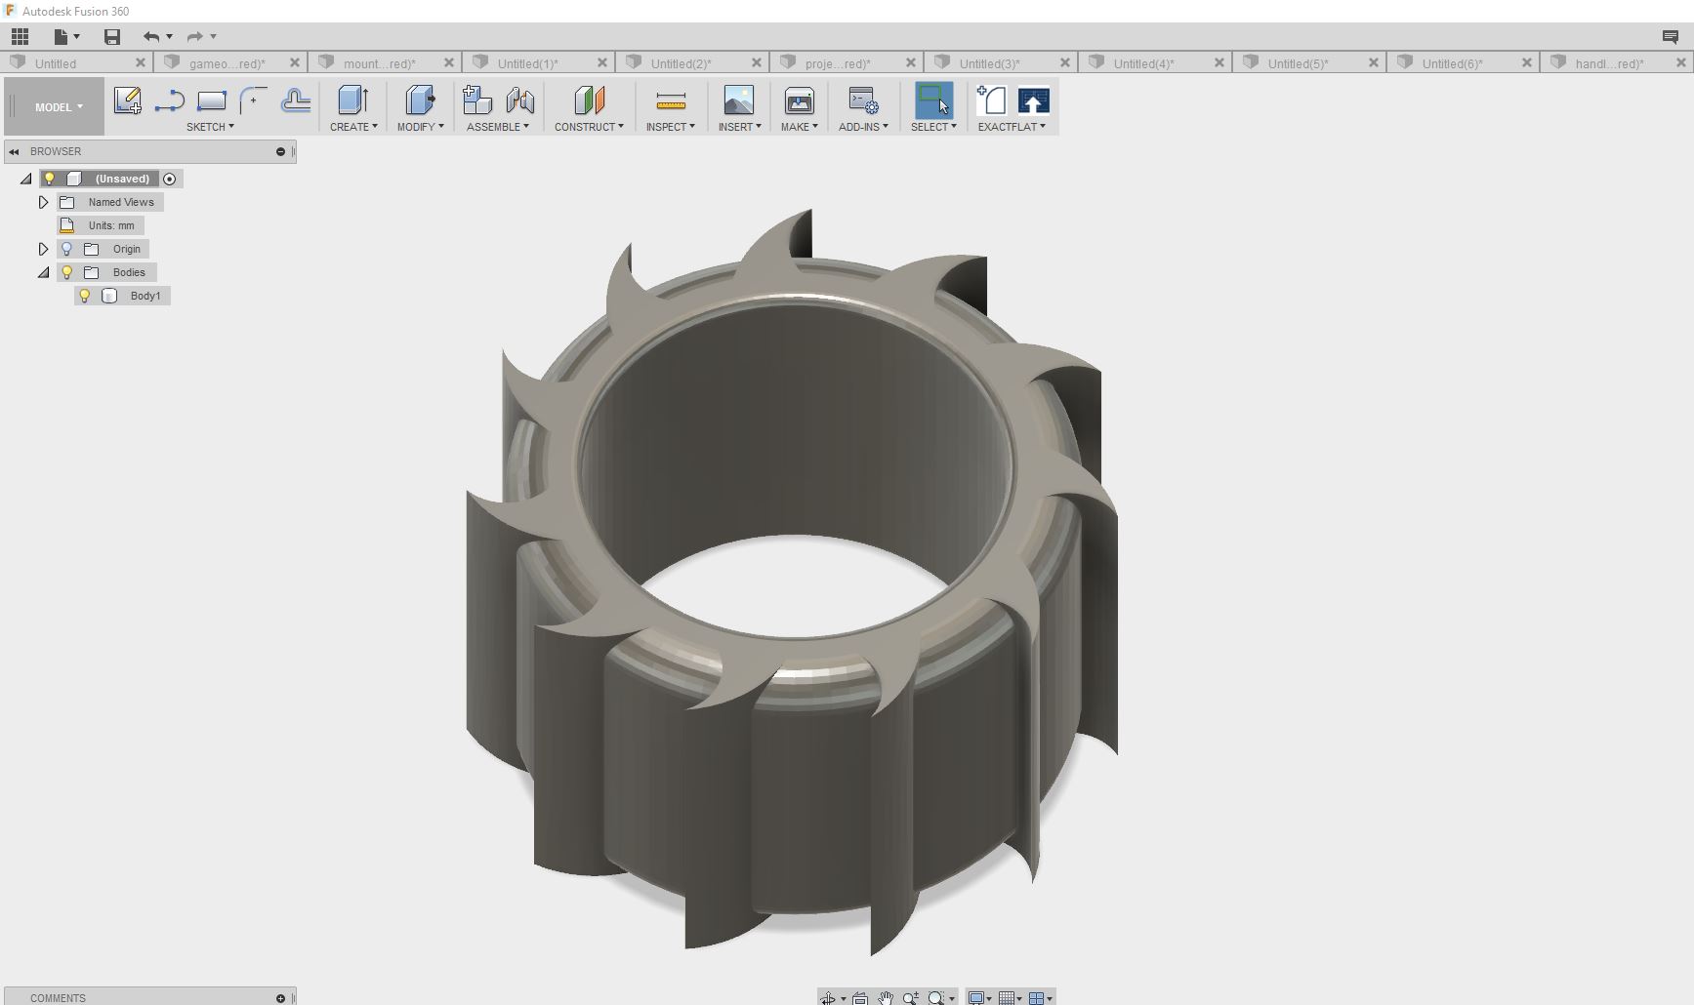Click the Scripts and Add-Ins icon
The image size is (1694, 1005).
click(863, 100)
